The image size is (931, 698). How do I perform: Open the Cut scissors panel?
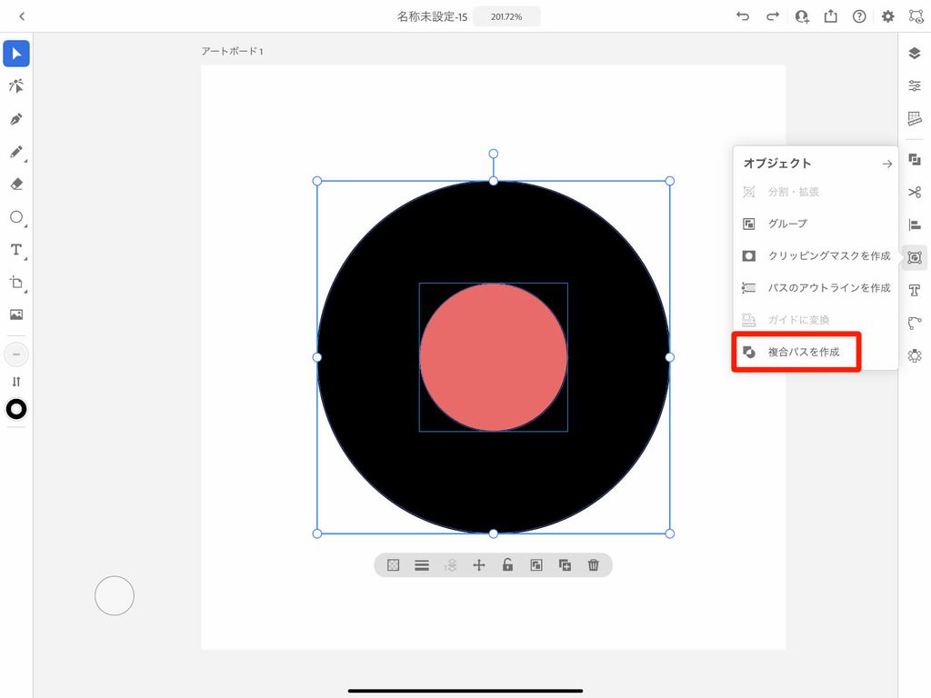click(x=915, y=193)
